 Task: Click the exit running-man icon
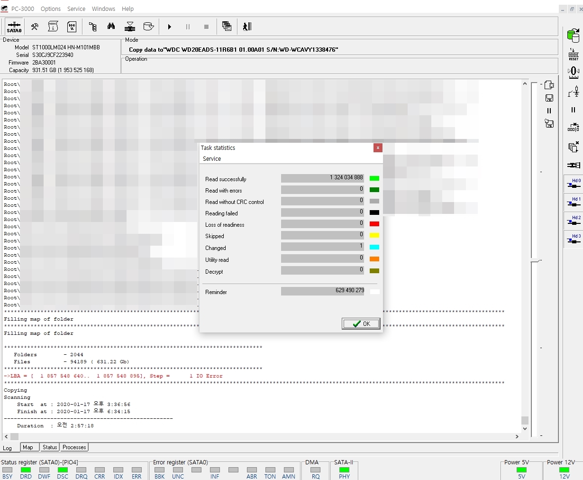point(247,27)
